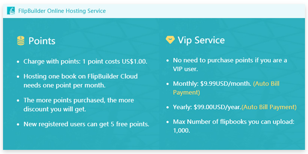The image size is (308, 154).
Task: Click the "VIP user." text
Action: coord(185,69)
